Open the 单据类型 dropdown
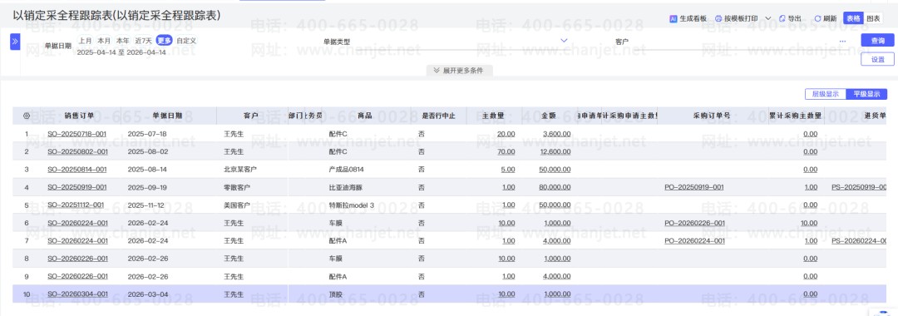 pyautogui.click(x=564, y=41)
